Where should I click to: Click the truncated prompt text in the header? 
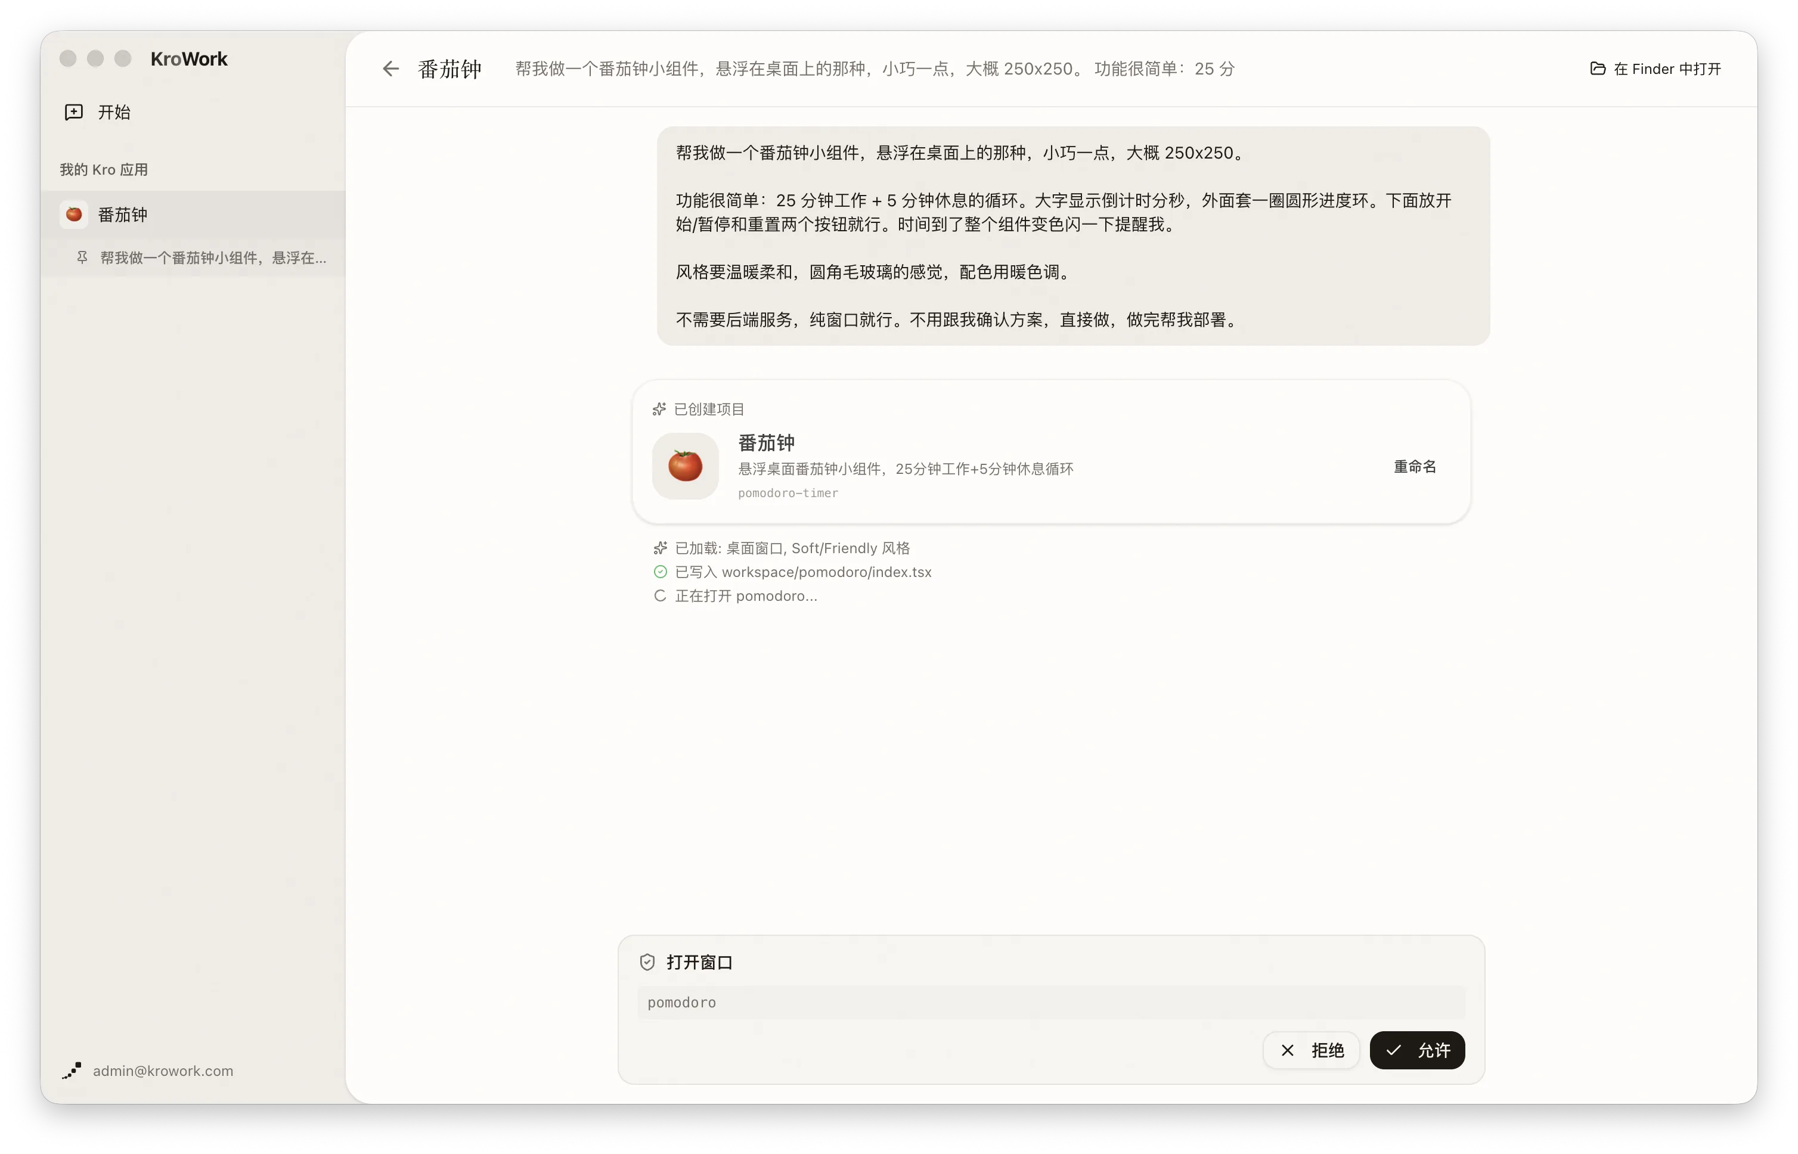(x=875, y=69)
